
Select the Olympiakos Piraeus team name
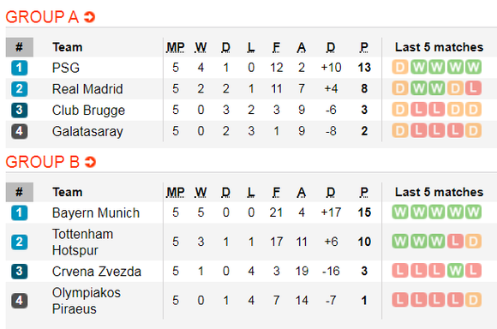coord(87,301)
